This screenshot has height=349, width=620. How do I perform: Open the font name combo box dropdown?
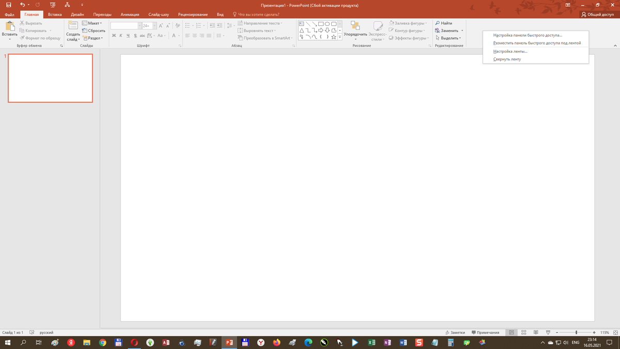(x=139, y=25)
